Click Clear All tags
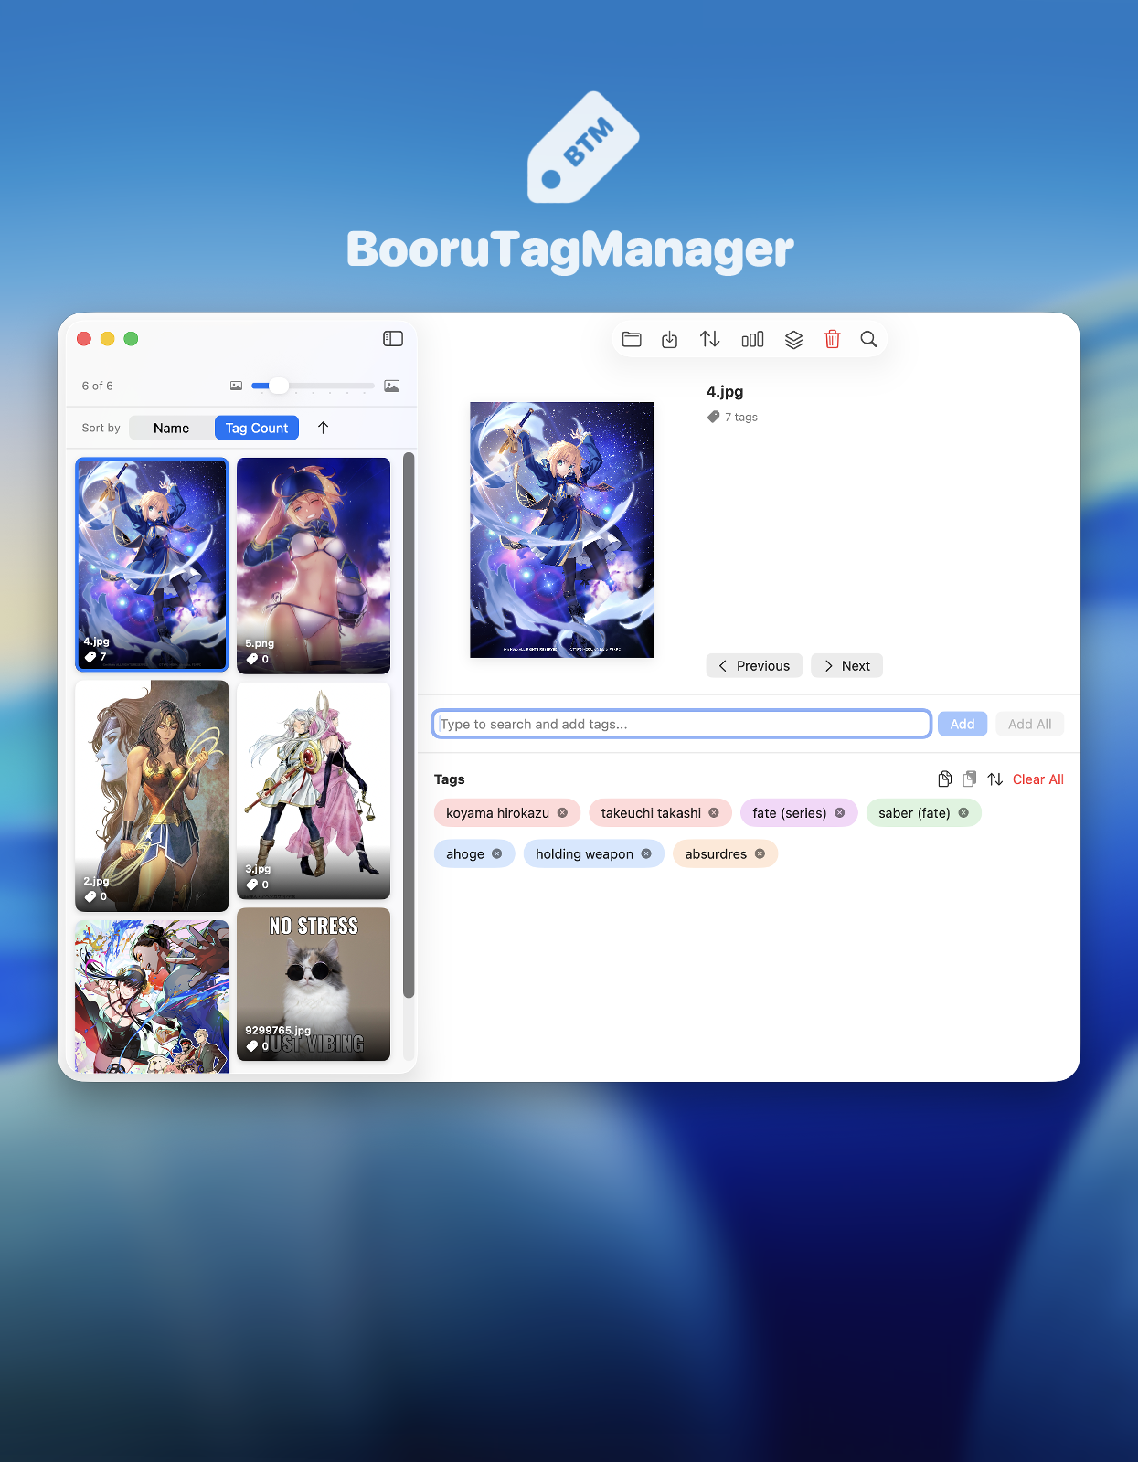 tap(1038, 779)
